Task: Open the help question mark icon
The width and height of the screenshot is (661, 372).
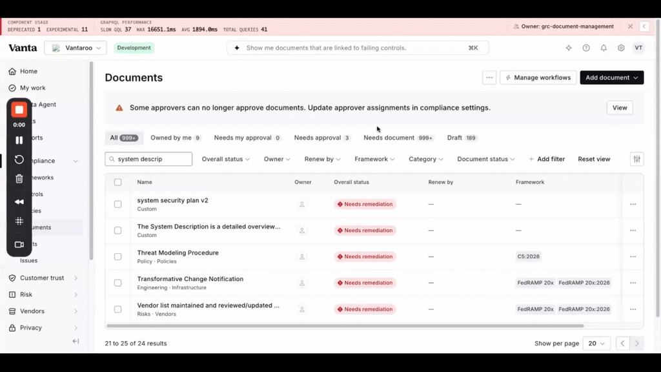Action: tap(586, 48)
